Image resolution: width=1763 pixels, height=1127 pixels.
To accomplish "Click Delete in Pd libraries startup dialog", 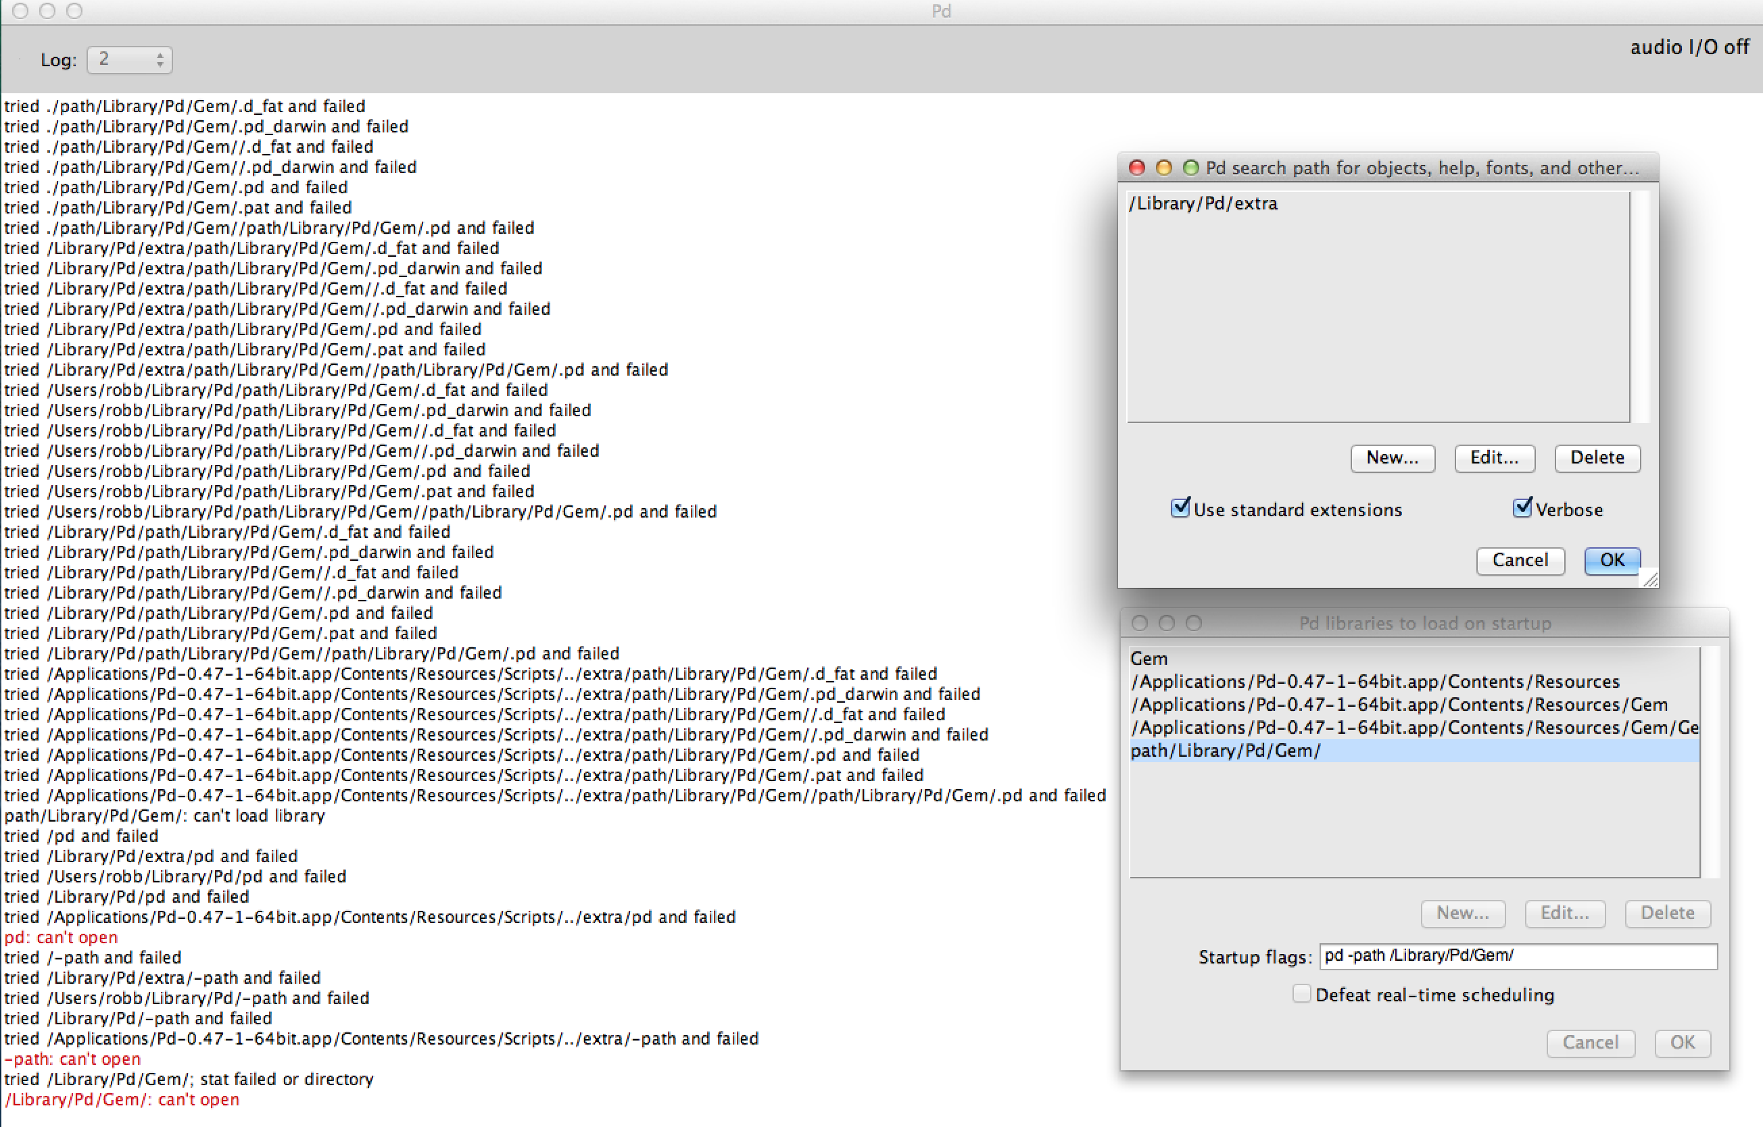I will [1668, 913].
